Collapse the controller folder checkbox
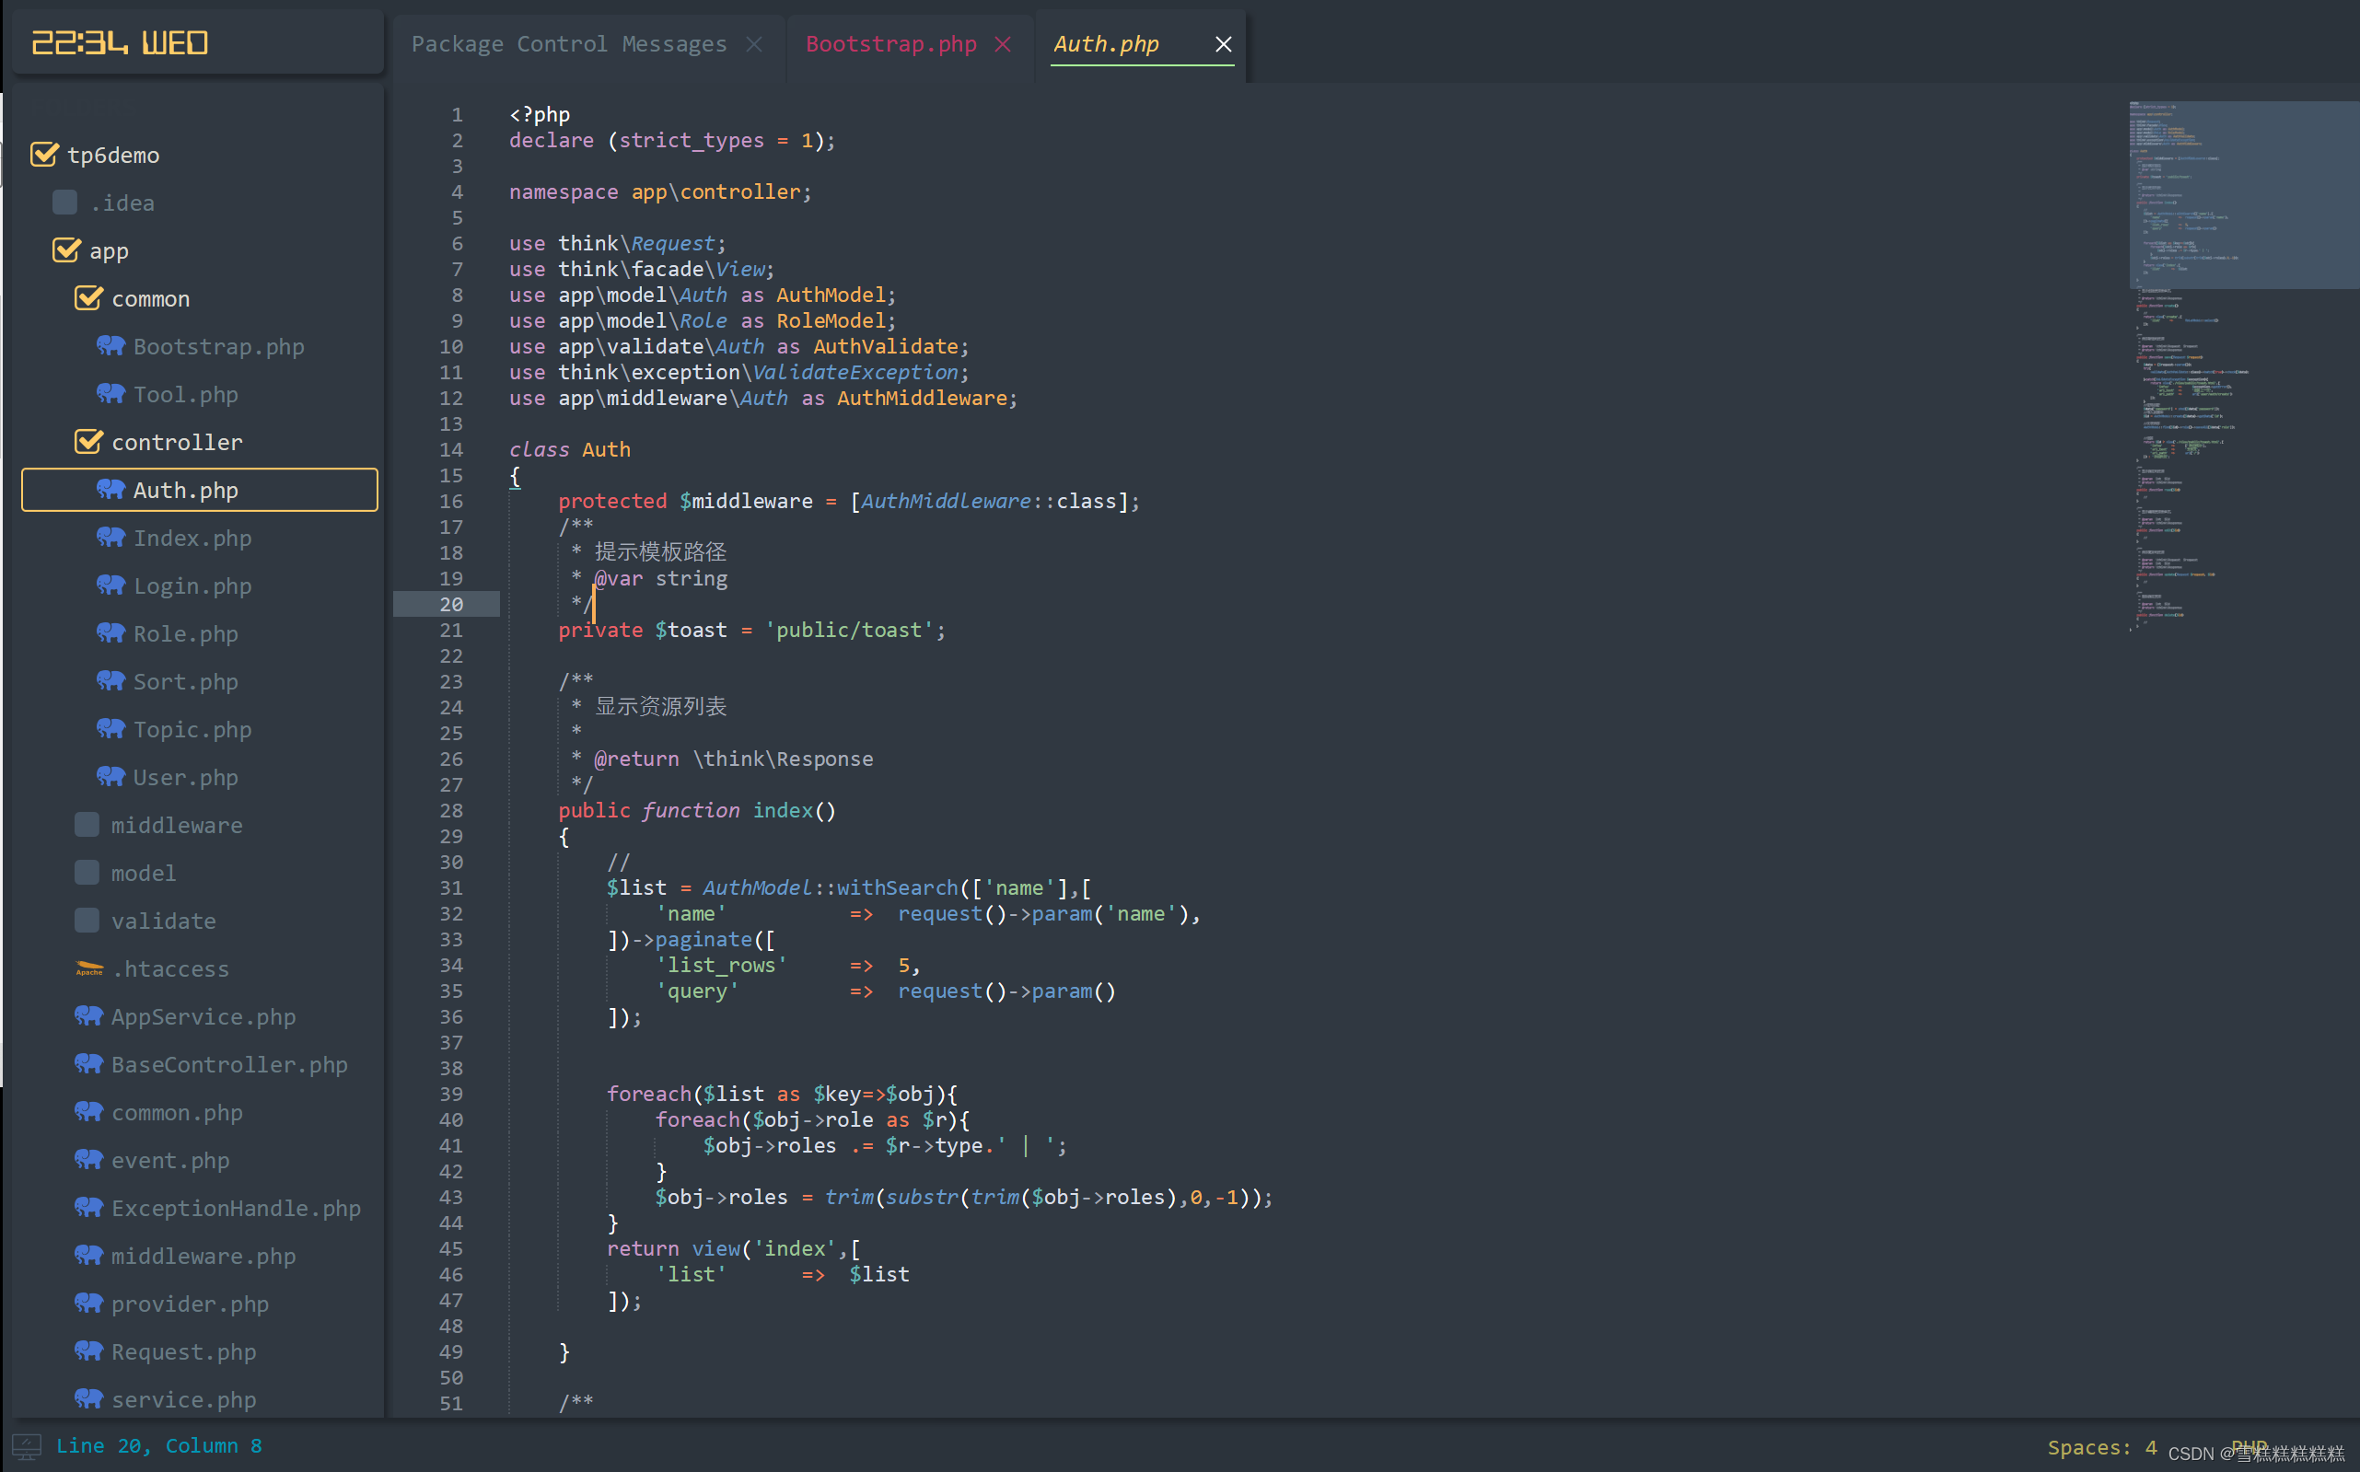The image size is (2360, 1472). [x=88, y=441]
